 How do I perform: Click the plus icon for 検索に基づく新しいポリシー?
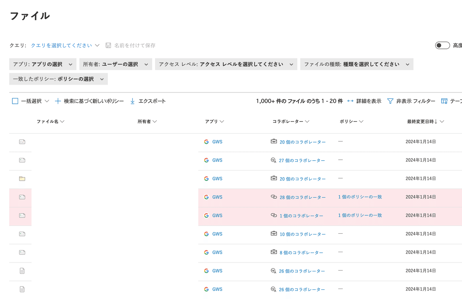coord(58,101)
